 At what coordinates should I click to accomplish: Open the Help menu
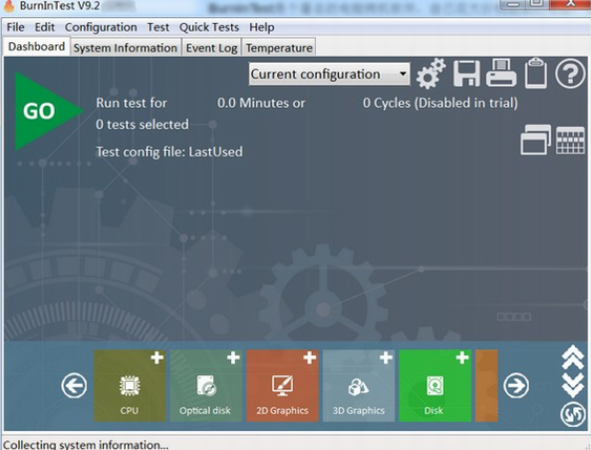click(x=261, y=27)
